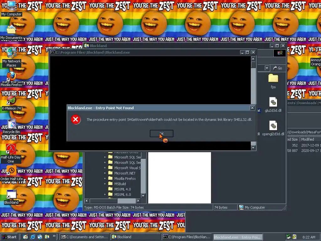
Task: Expand the Mozilla Firefox folder node
Action: coord(105,178)
